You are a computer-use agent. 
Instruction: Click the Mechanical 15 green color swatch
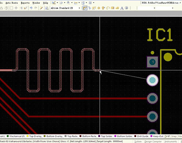(x=8, y=136)
